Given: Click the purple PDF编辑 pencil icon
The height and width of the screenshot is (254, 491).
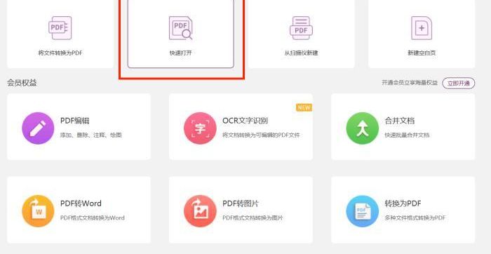Looking at the screenshot, I should [38, 128].
